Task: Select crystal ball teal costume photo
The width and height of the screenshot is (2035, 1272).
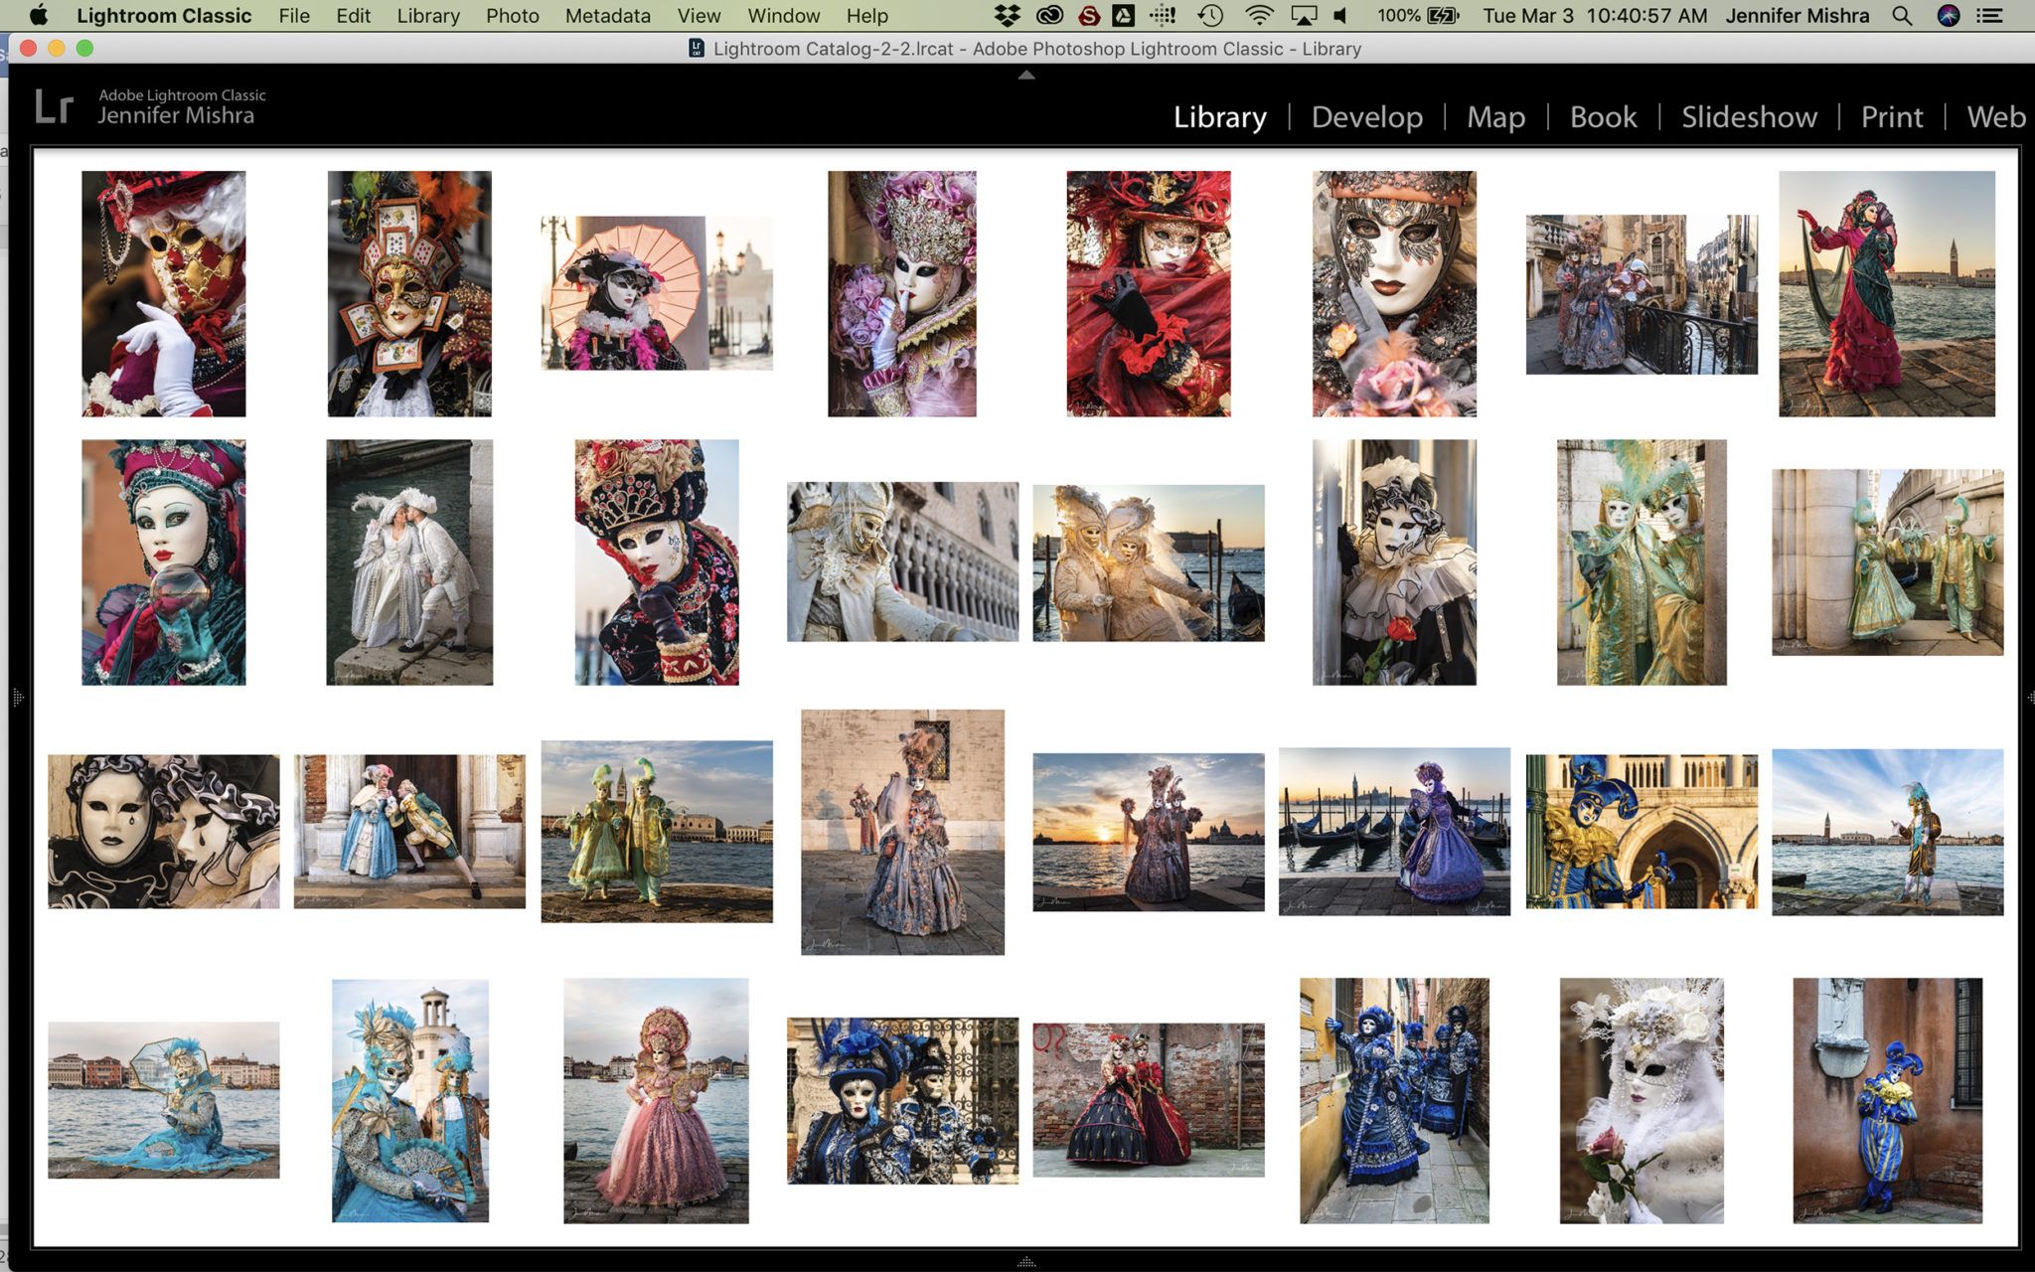Action: [x=164, y=562]
